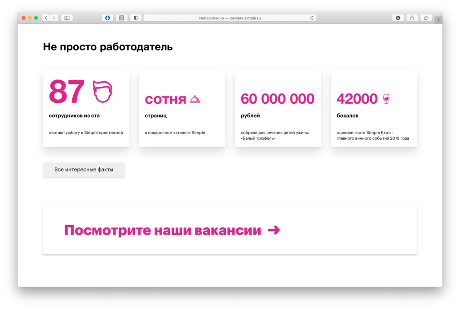The image size is (460, 310).
Task: Click the Safari back arrow
Action: (x=46, y=18)
